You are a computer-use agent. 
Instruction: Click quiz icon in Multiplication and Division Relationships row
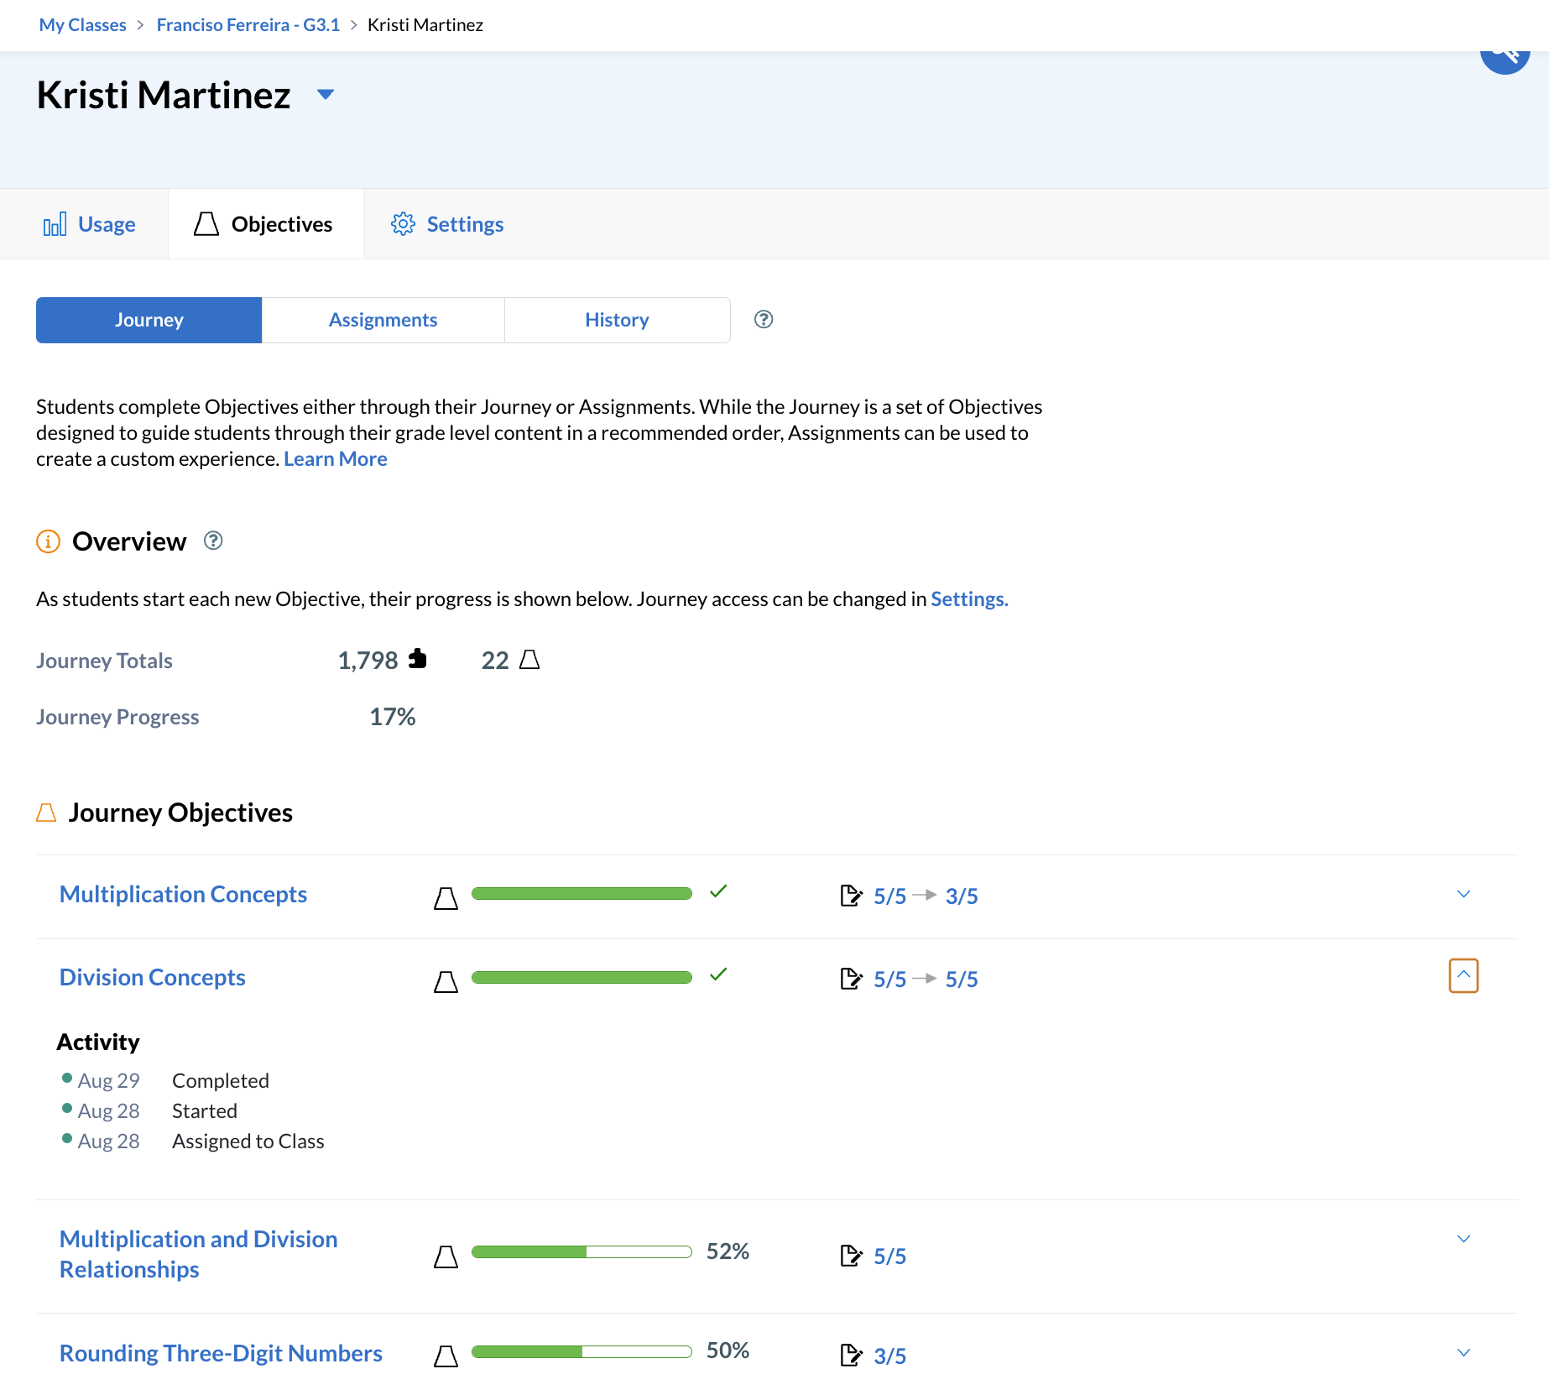(851, 1256)
